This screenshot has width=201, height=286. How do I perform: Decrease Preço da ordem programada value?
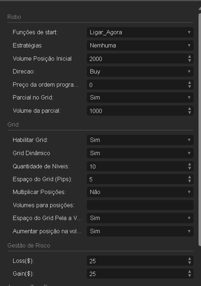coord(190,87)
